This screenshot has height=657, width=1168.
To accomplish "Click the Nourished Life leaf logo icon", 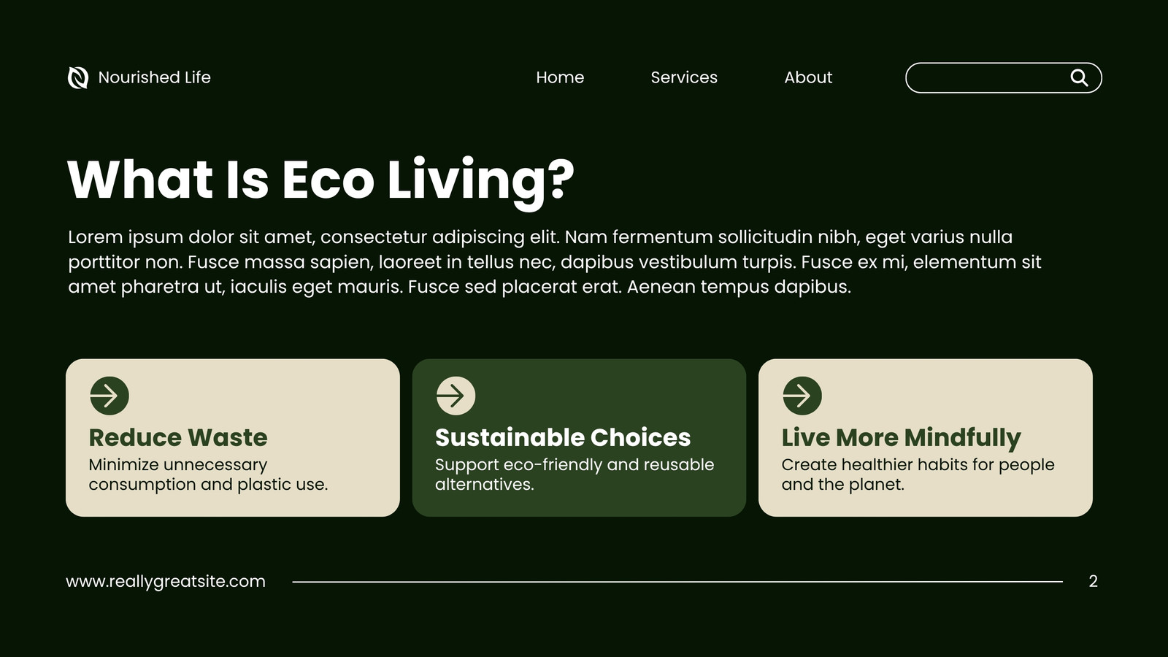I will click(78, 77).
